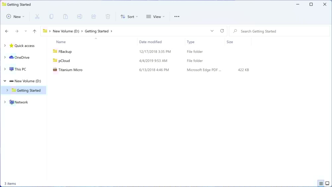Select the FBackup file name
The height and width of the screenshot is (187, 332).
click(65, 51)
